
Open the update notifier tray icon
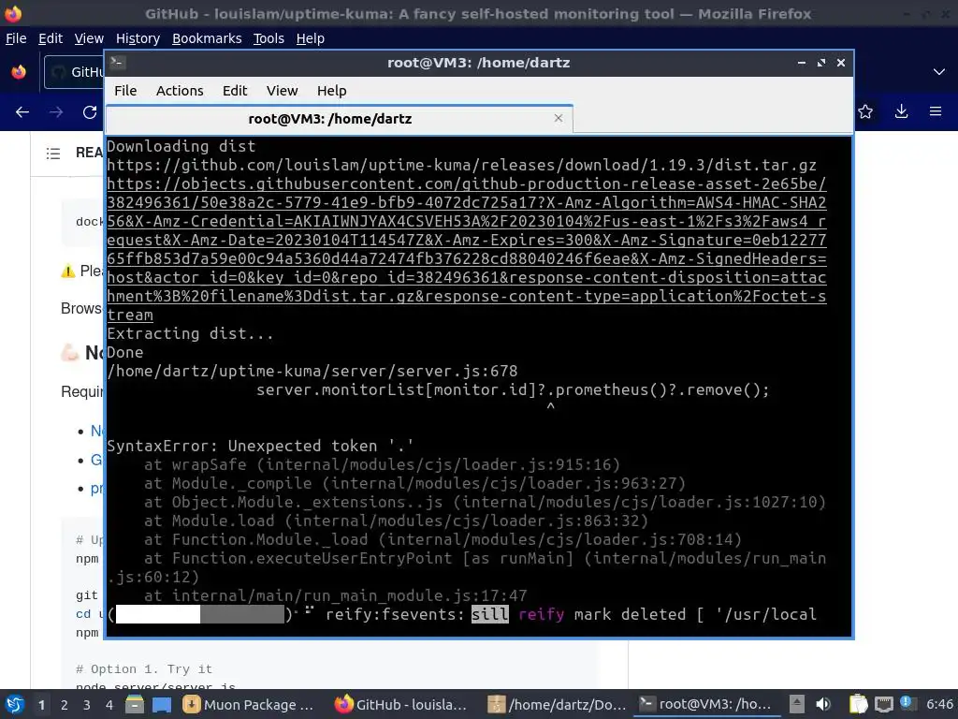[906, 703]
